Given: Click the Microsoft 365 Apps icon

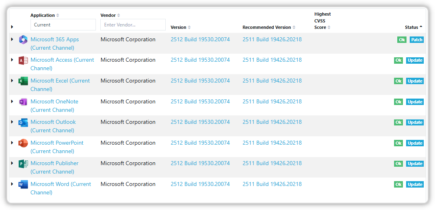Looking at the screenshot, I should click(23, 40).
